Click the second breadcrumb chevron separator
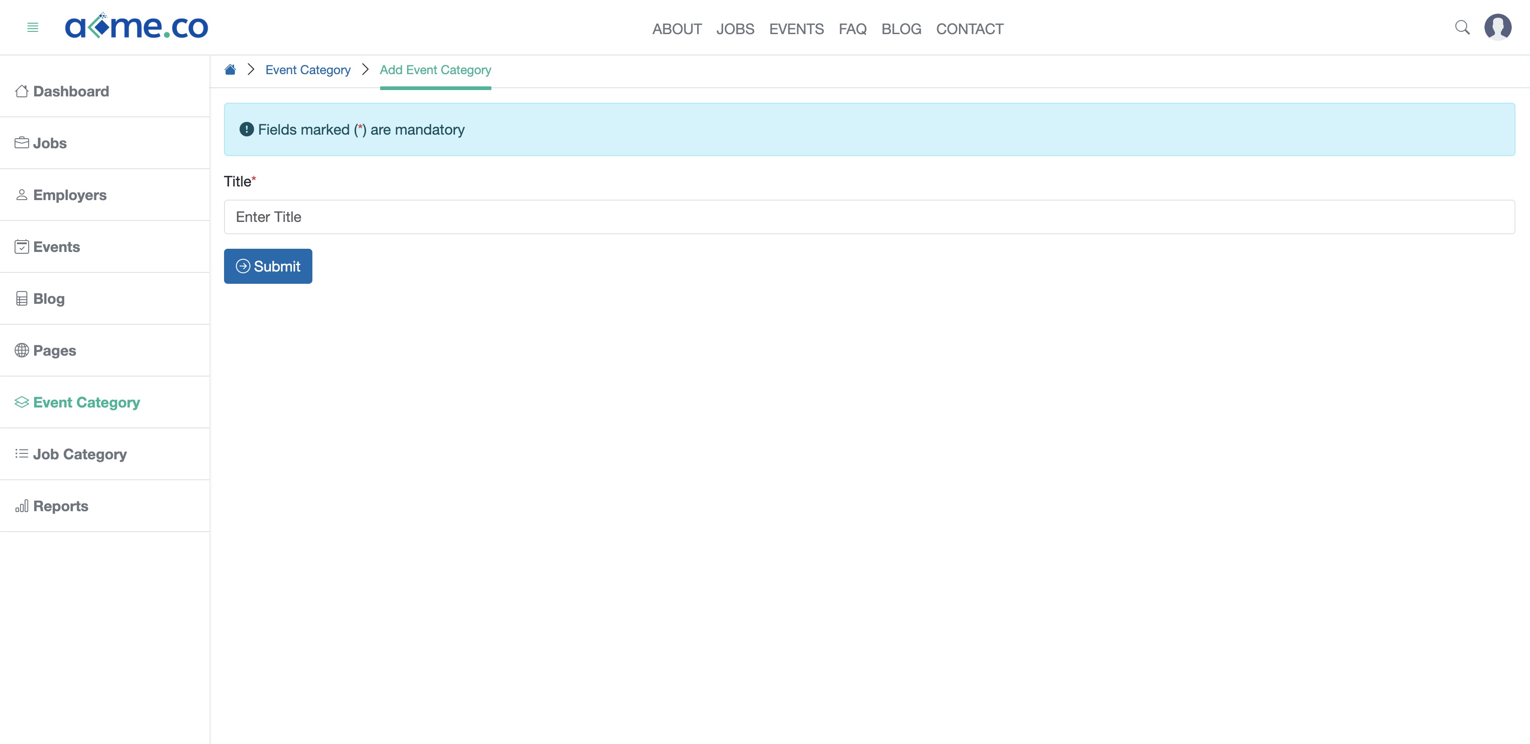The height and width of the screenshot is (744, 1530). pyautogui.click(x=365, y=70)
